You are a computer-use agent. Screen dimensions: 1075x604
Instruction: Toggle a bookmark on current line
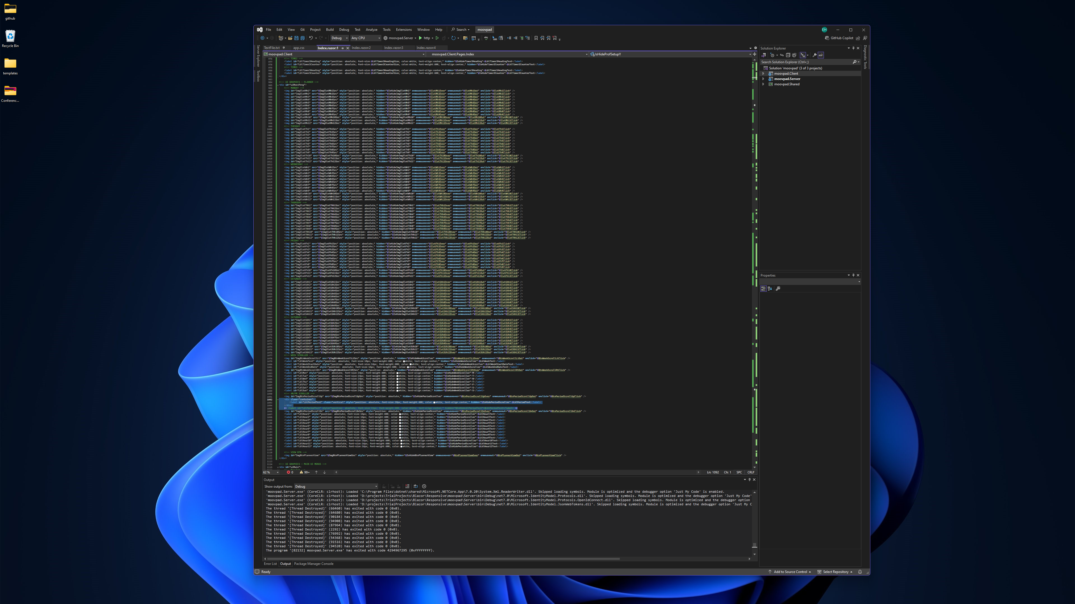pyautogui.click(x=536, y=38)
